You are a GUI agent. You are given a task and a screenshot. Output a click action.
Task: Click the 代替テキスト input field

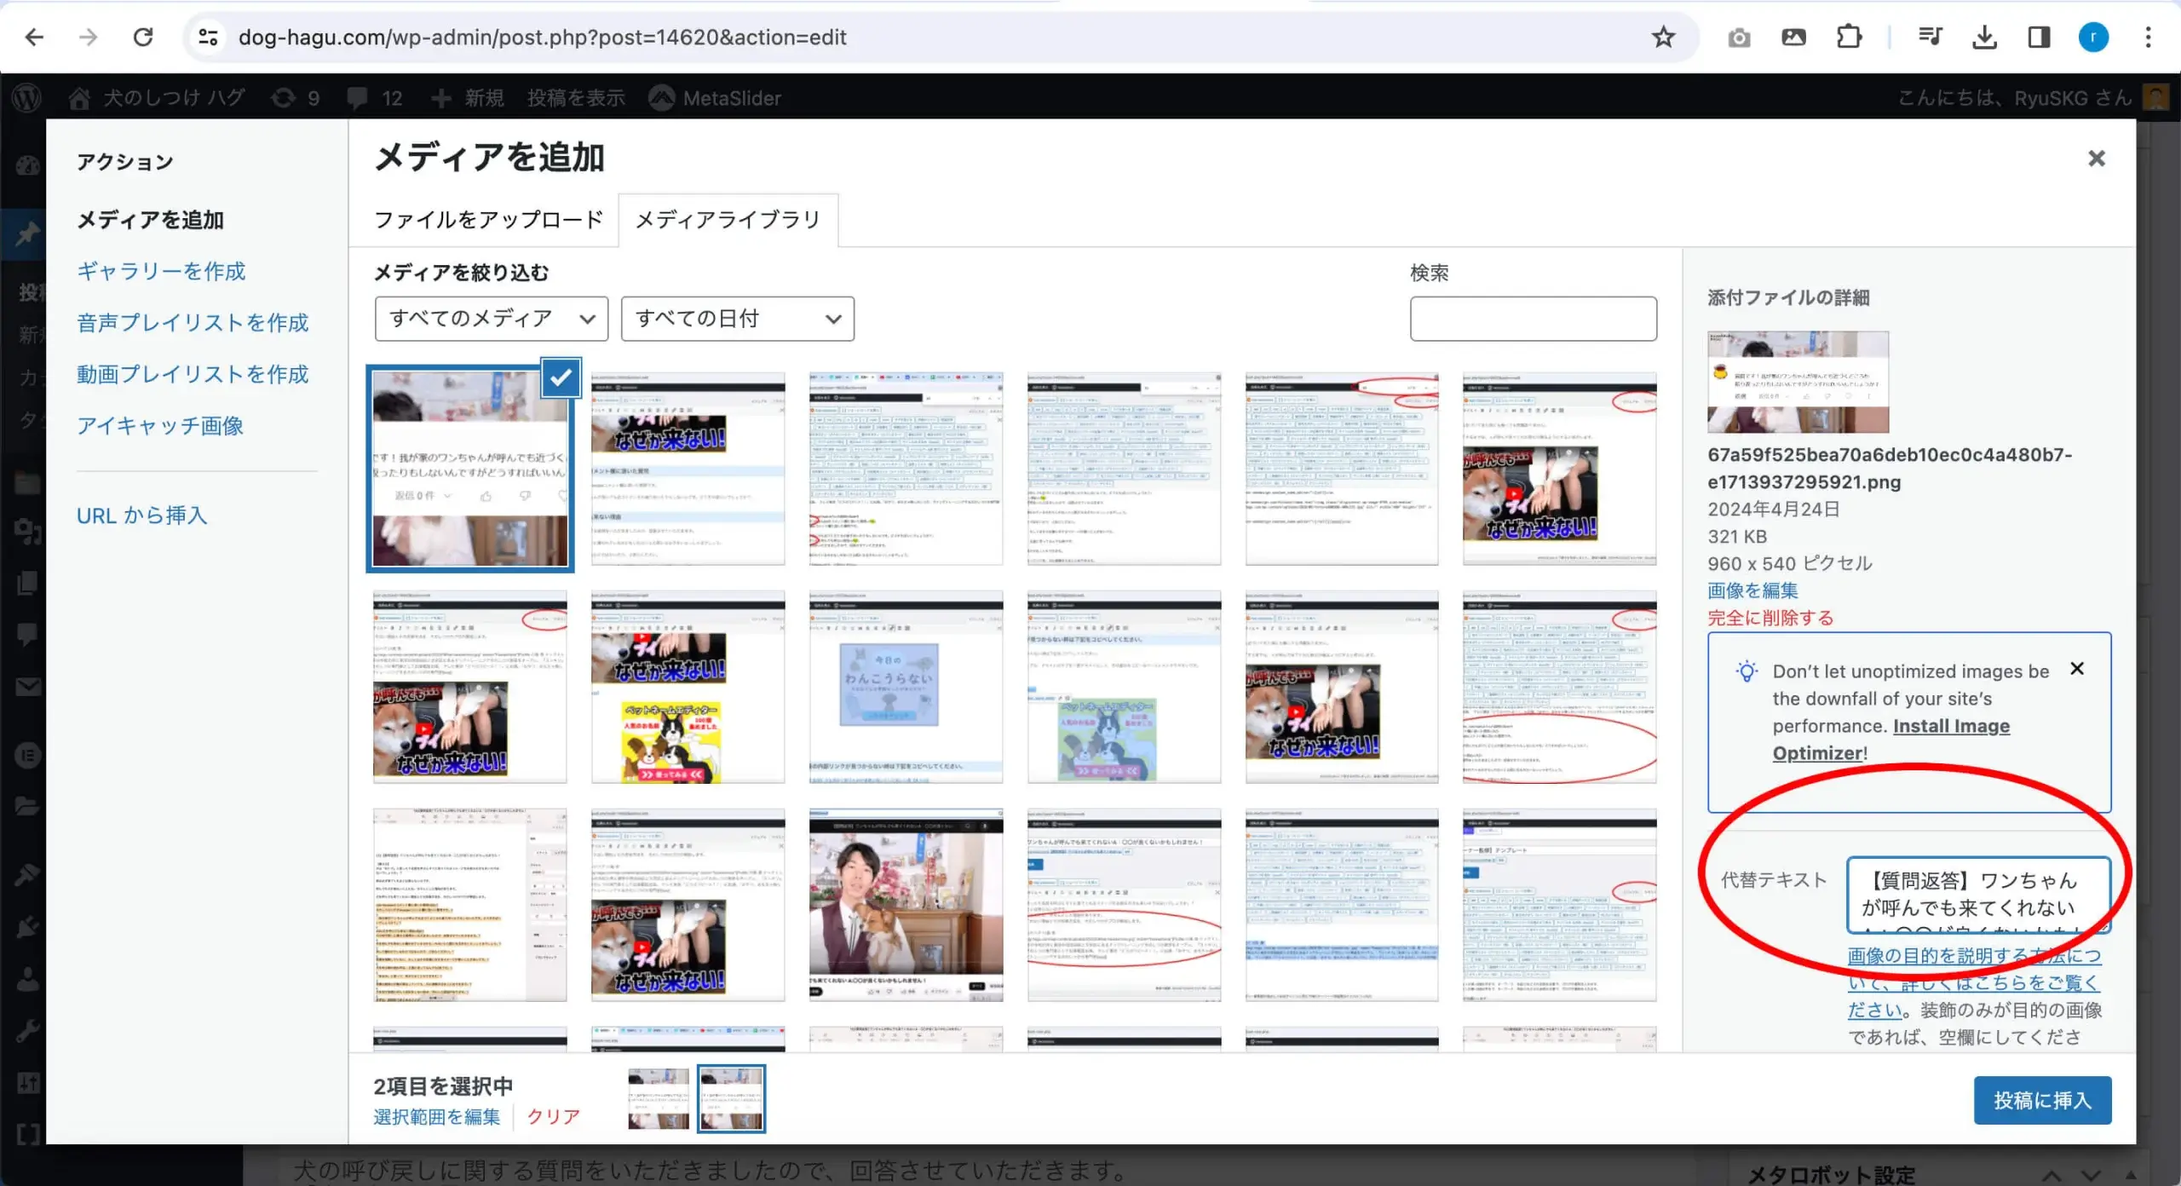[1978, 895]
